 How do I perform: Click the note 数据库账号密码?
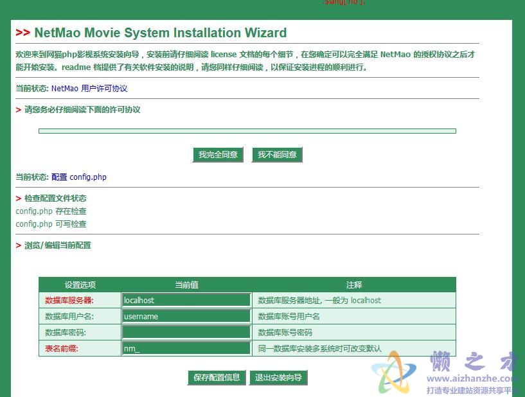point(285,332)
